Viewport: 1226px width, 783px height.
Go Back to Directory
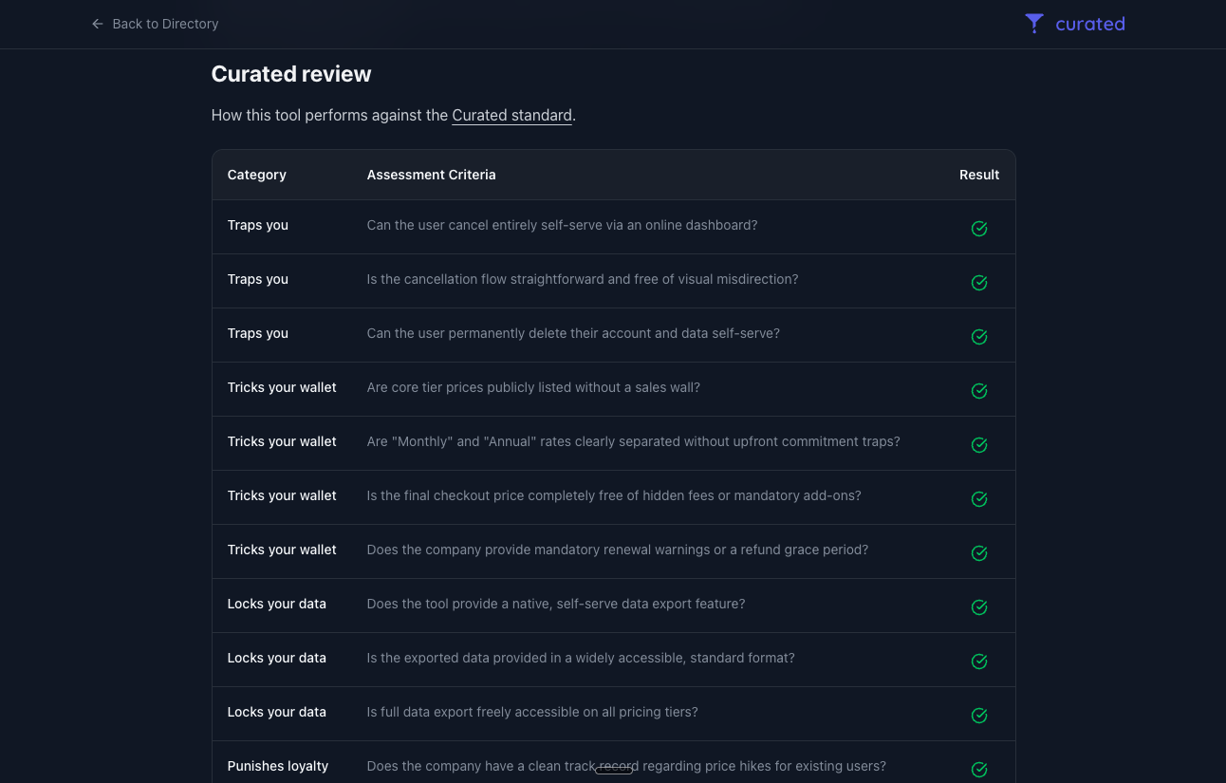point(165,24)
